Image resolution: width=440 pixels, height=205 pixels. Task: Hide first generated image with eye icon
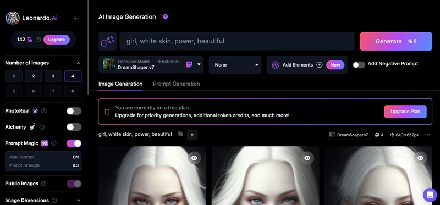click(195, 158)
